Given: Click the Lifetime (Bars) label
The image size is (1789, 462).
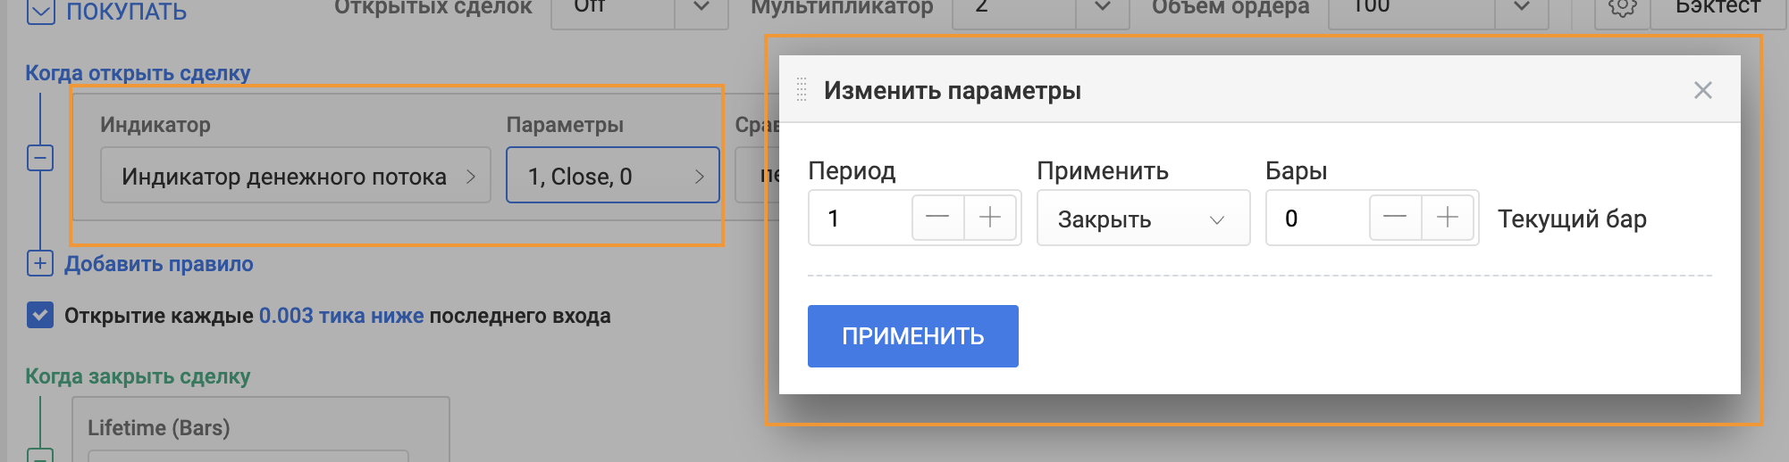Looking at the screenshot, I should point(159,428).
